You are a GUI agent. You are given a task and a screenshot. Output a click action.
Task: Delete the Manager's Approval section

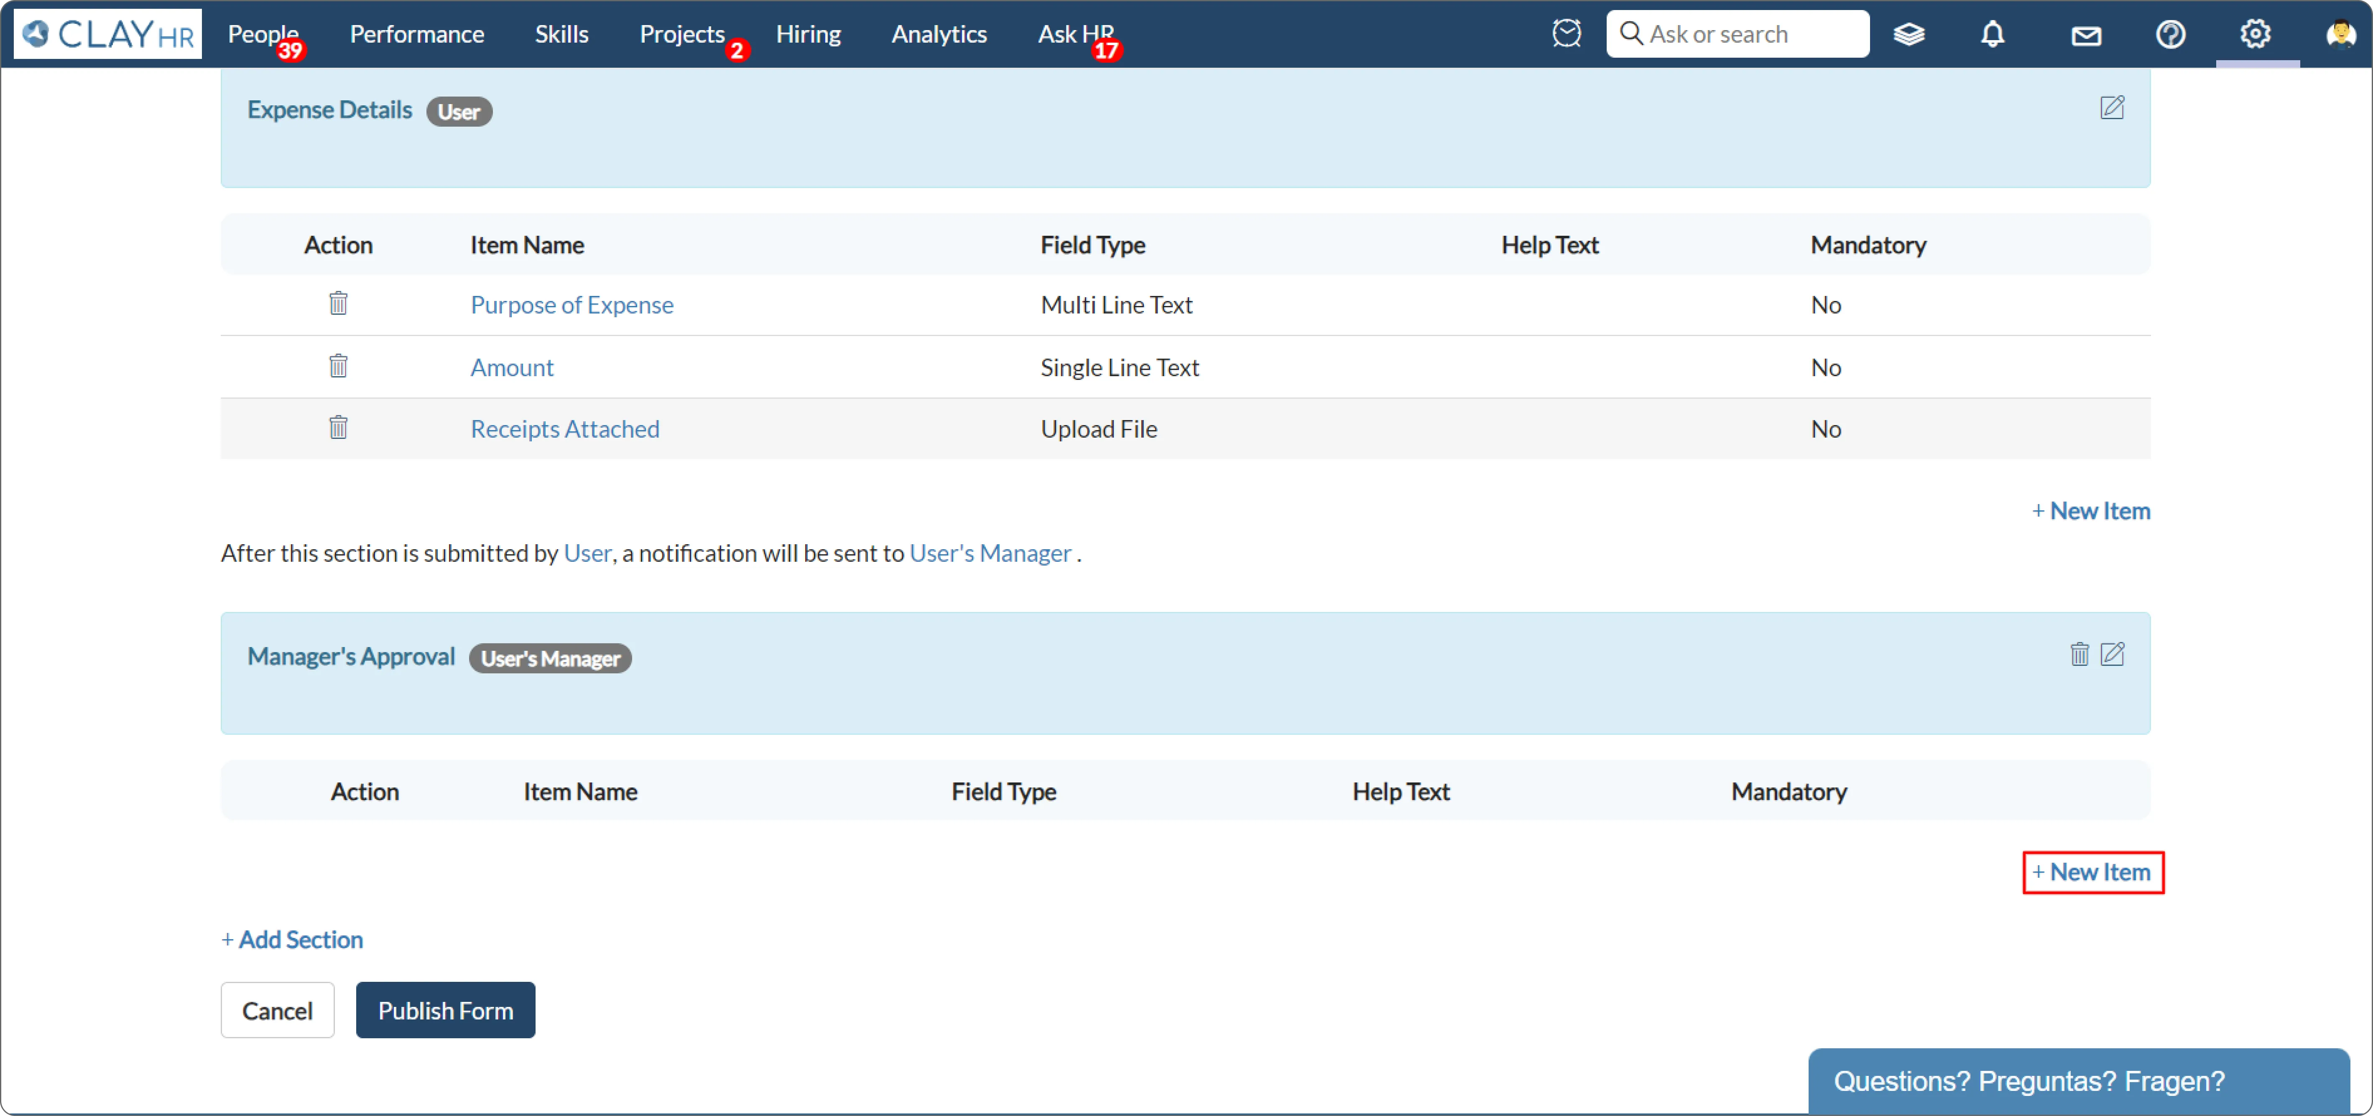click(x=2079, y=655)
